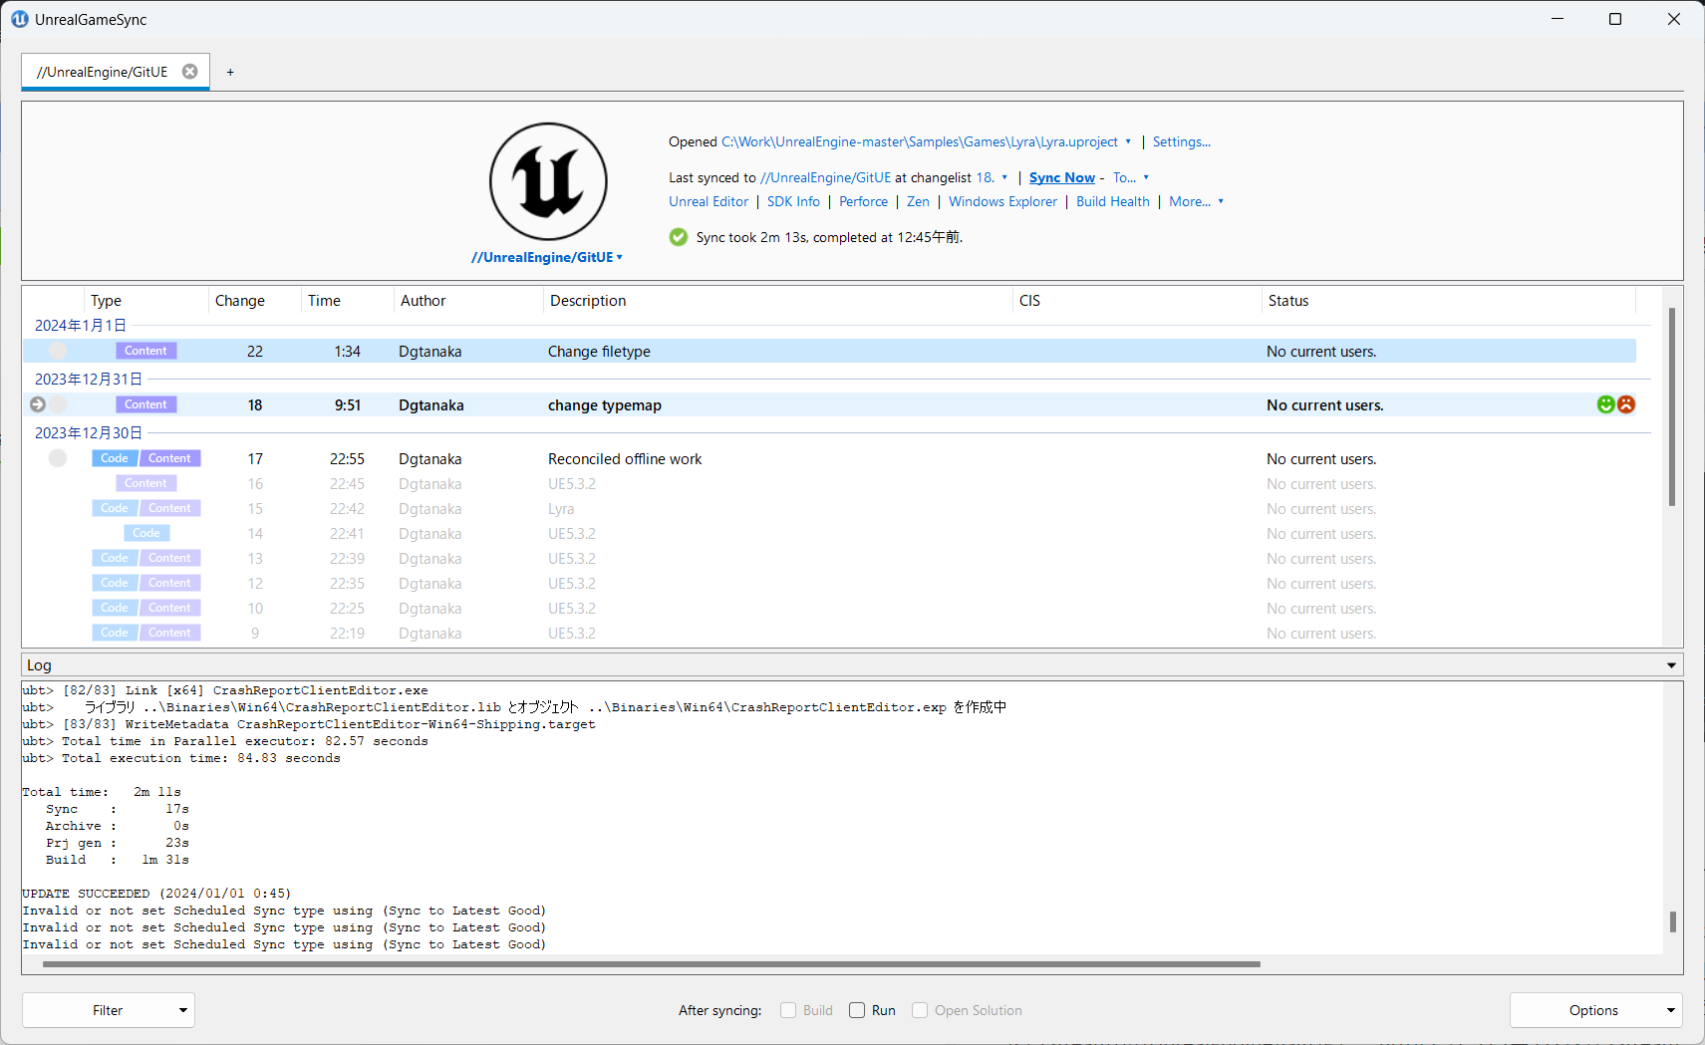Click the green happy face badge on changelist 18
The height and width of the screenshot is (1045, 1705).
click(x=1605, y=404)
